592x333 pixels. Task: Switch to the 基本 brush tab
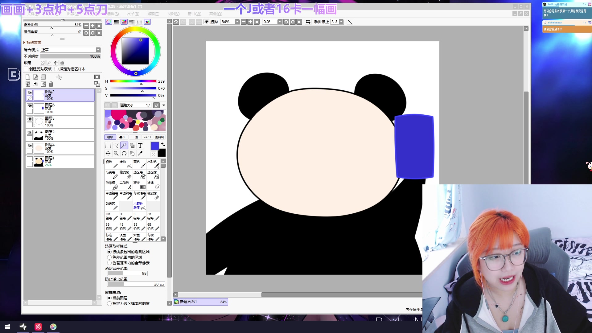tap(122, 137)
